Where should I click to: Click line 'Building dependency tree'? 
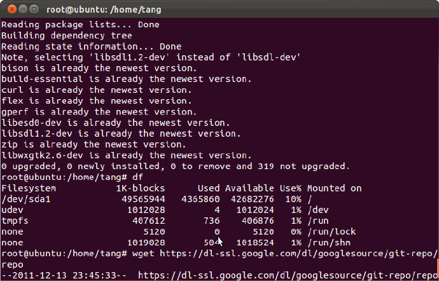(x=67, y=36)
